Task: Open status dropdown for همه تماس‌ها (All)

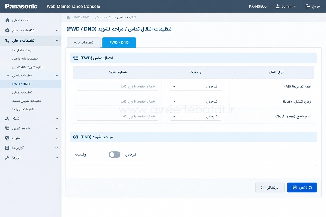Action: tap(196, 87)
